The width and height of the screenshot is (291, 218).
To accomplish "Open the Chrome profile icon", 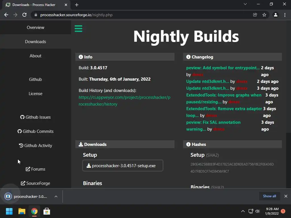I will click(x=276, y=15).
